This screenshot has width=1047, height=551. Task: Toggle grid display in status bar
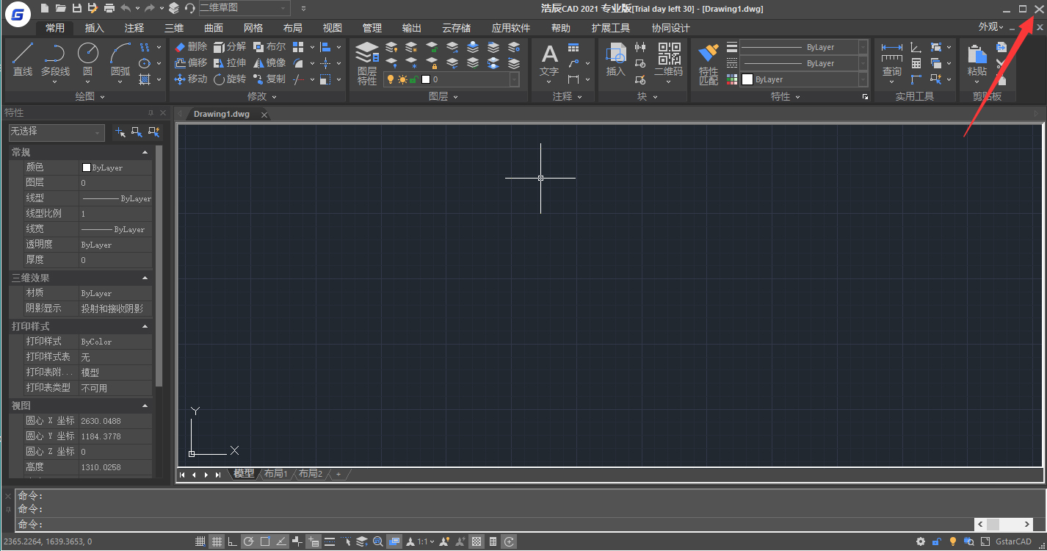pyautogui.click(x=217, y=542)
